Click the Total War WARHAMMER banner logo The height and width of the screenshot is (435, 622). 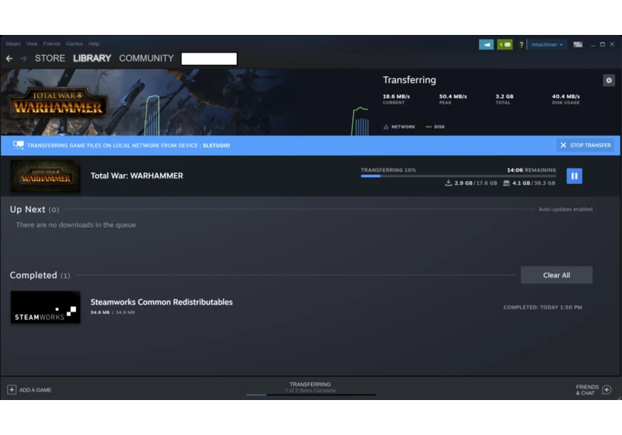58,104
